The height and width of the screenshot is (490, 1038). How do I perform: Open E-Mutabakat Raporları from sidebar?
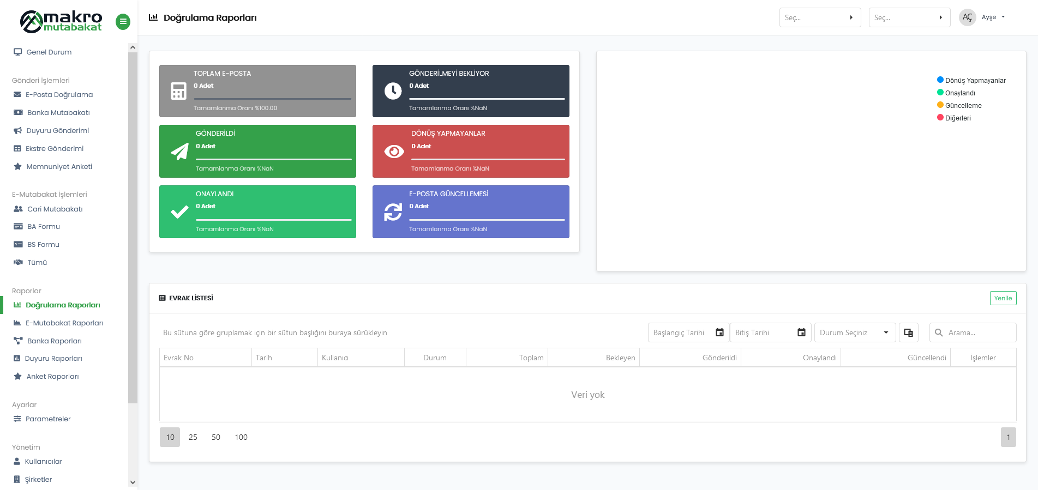point(64,323)
